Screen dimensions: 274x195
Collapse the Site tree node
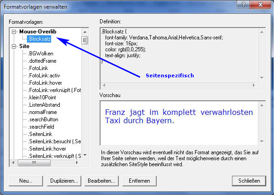pos(14,46)
